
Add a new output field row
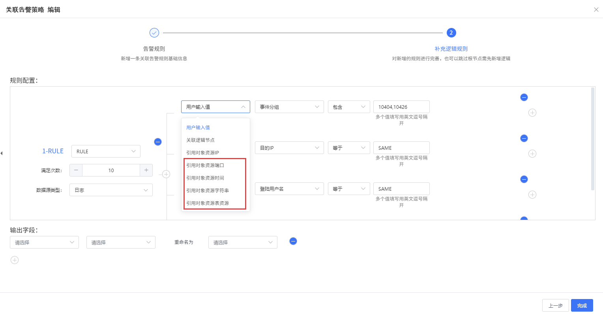(x=15, y=260)
